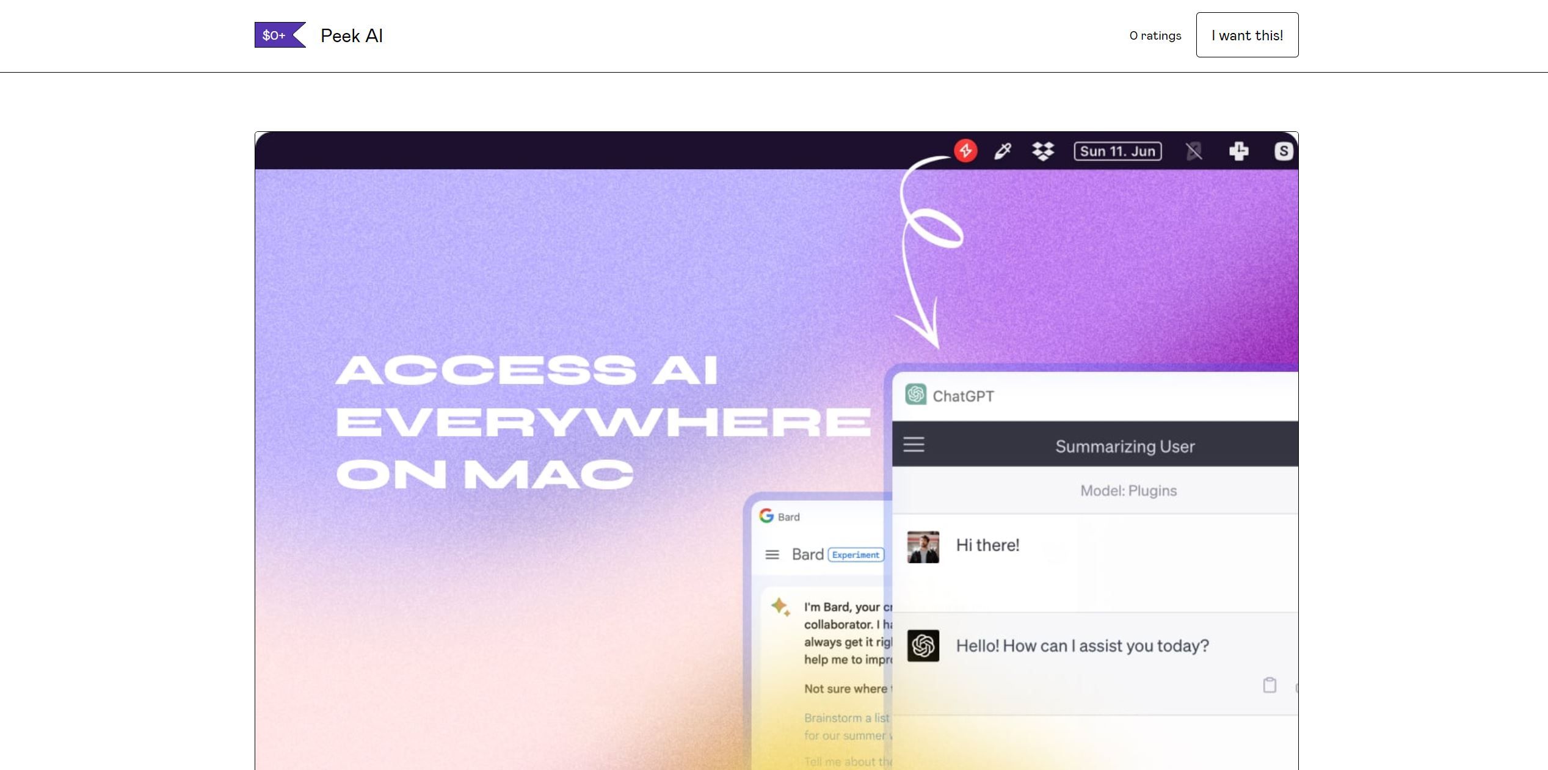
Task: Select the pencil/edit tool icon
Action: pos(1002,151)
